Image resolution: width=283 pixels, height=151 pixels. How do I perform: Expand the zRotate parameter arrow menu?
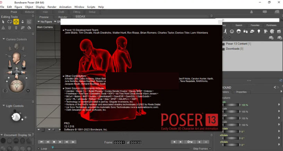point(279,145)
